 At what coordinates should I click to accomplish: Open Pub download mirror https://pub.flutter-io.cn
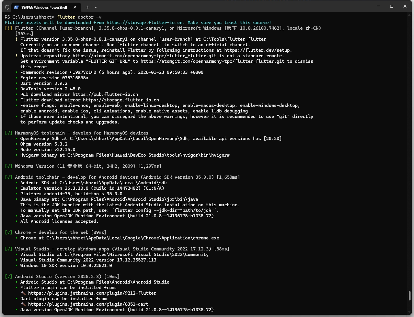coord(105,94)
